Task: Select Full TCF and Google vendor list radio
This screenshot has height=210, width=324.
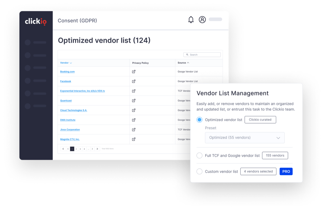Action: pos(199,155)
